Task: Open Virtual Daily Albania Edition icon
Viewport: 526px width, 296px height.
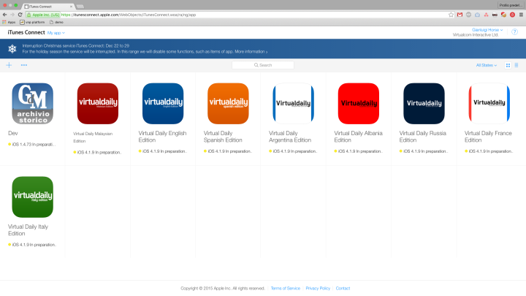Action: (x=358, y=104)
